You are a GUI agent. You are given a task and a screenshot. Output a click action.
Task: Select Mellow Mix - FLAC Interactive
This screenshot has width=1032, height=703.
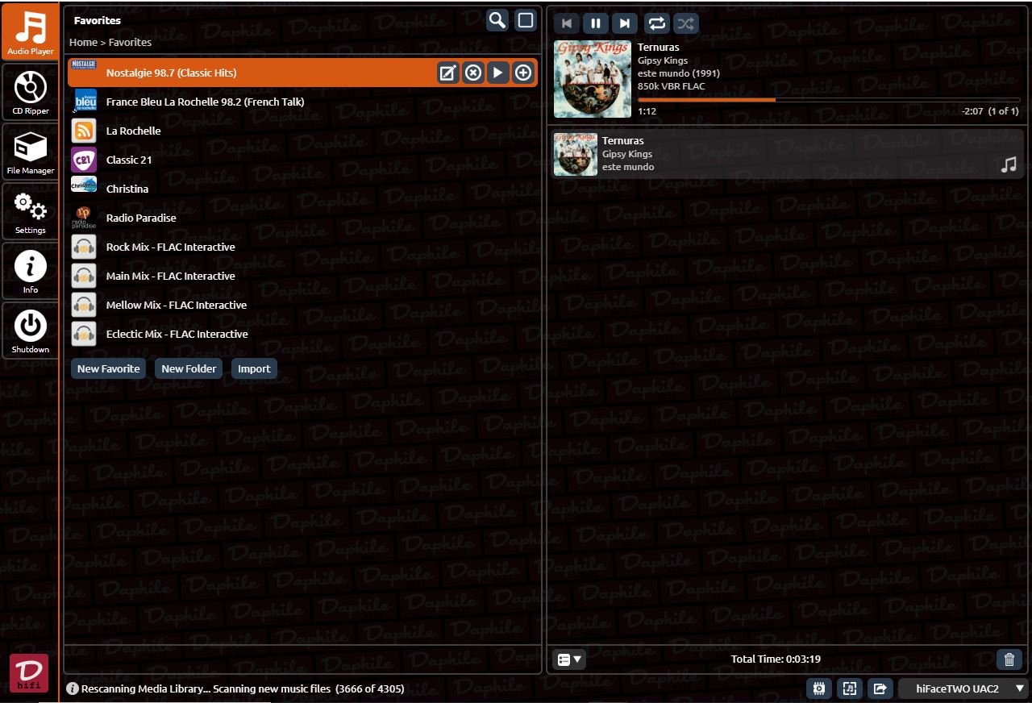tap(303, 305)
